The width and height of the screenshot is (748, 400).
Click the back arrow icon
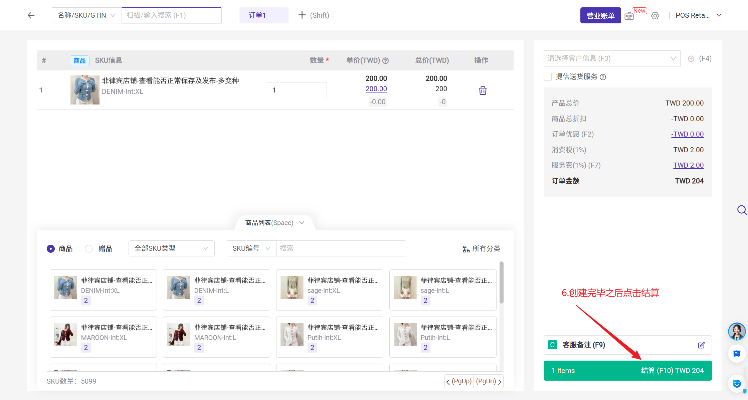tap(31, 15)
